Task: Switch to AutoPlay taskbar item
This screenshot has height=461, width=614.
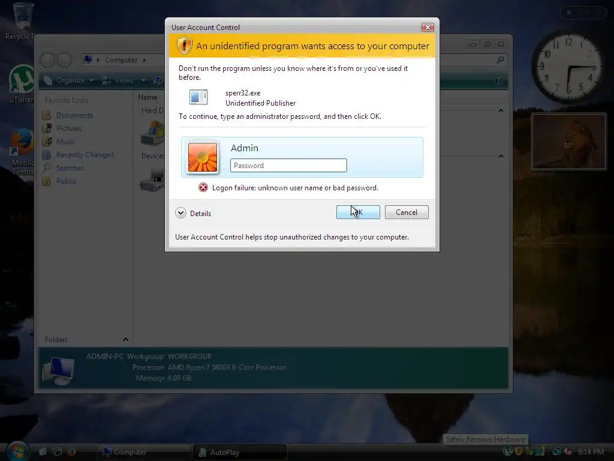Action: pyautogui.click(x=240, y=452)
